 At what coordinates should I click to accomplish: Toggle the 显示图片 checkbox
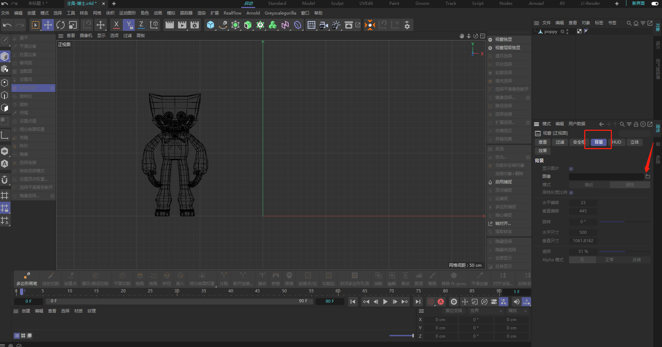[571, 168]
